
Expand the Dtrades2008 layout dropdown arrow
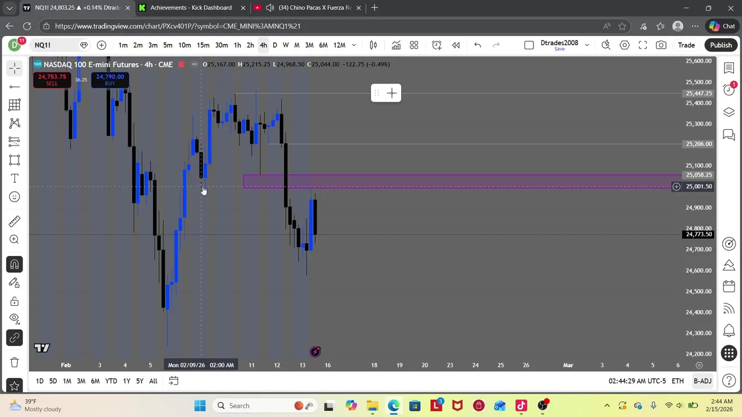tap(587, 45)
